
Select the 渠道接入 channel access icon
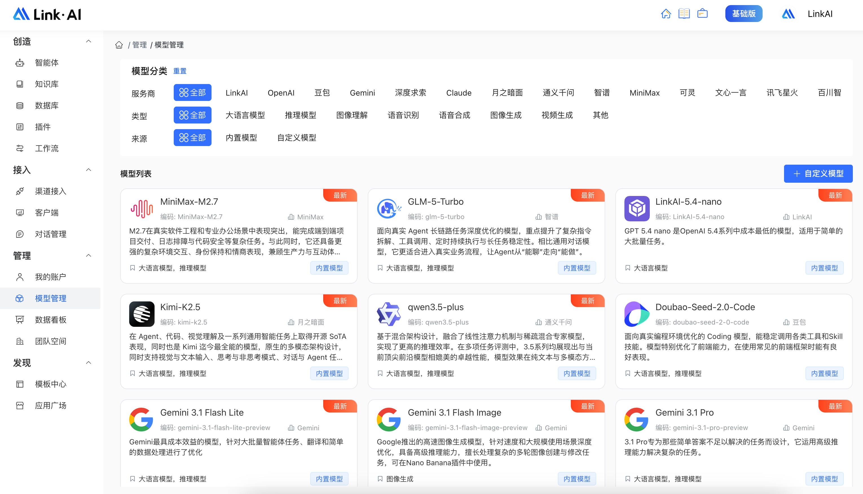20,191
